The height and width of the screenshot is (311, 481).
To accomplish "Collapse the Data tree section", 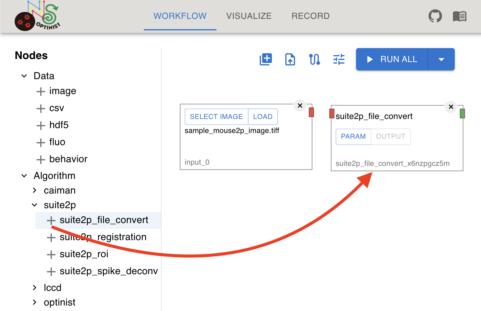I will pyautogui.click(x=24, y=76).
